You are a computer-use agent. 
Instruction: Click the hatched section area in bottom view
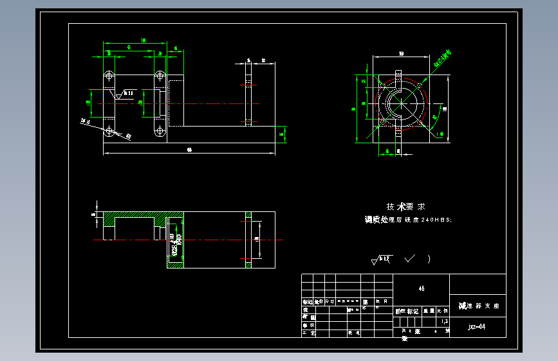tap(144, 215)
